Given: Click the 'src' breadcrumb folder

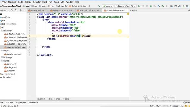Looking at the screenshot, I should click(34, 6).
